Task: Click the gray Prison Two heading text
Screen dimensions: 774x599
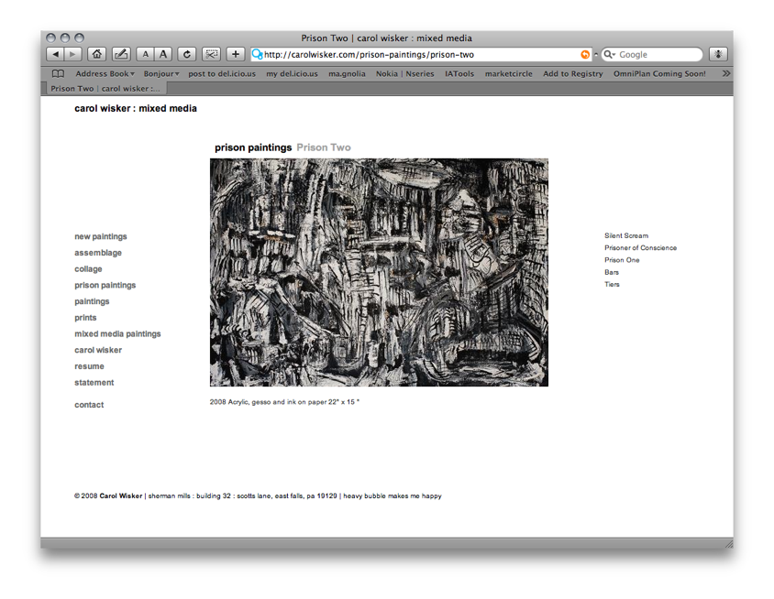Action: pos(324,147)
